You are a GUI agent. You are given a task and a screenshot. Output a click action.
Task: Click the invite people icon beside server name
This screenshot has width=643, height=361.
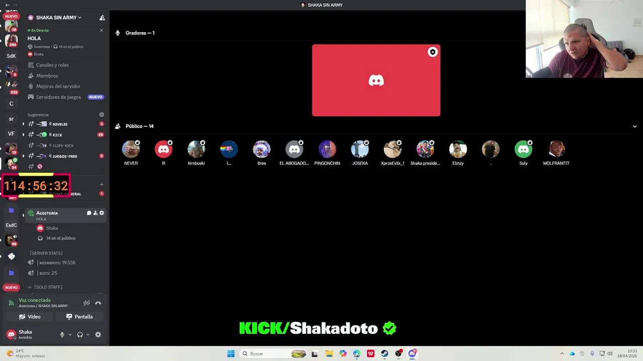point(102,18)
